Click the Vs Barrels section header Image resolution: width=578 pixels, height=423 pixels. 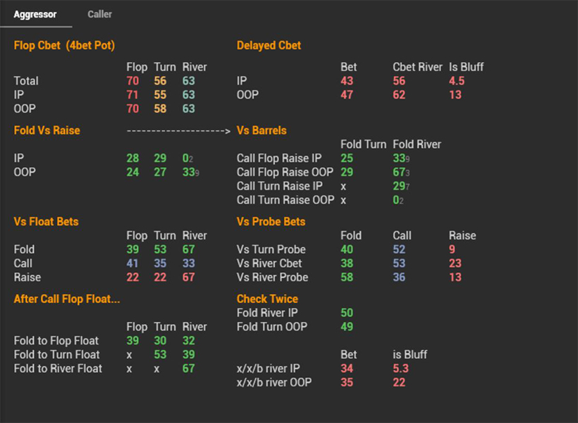pos(262,130)
